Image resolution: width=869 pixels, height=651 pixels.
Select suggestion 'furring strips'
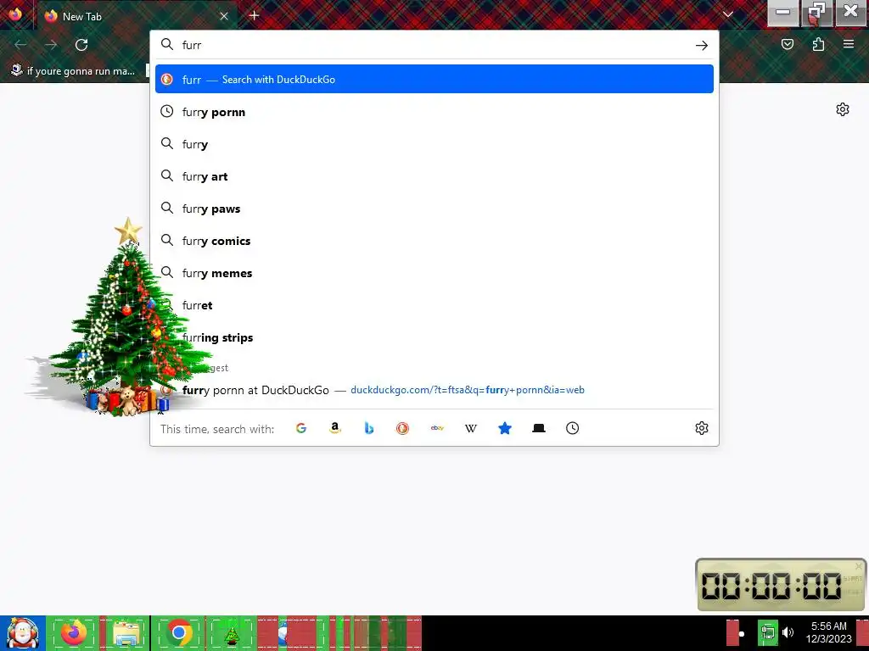[x=434, y=337]
